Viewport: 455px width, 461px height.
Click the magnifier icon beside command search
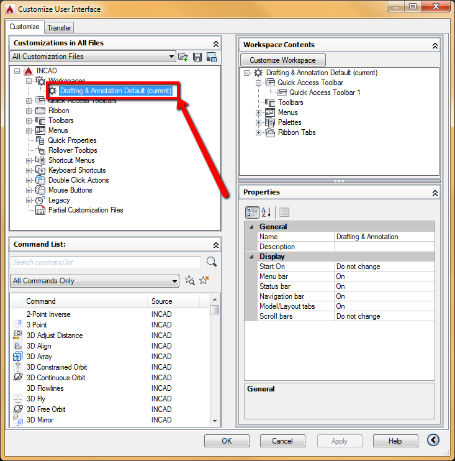coord(211,262)
